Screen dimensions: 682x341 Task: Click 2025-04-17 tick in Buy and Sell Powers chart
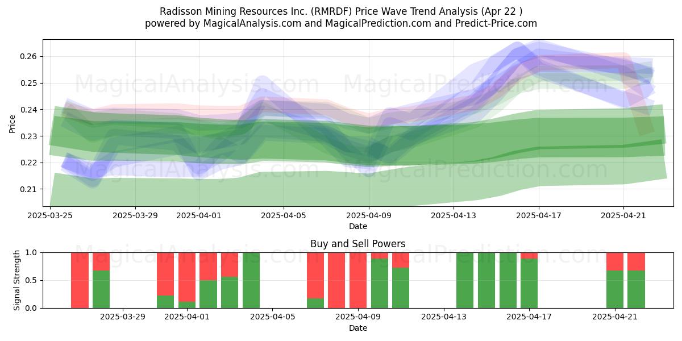530,317
